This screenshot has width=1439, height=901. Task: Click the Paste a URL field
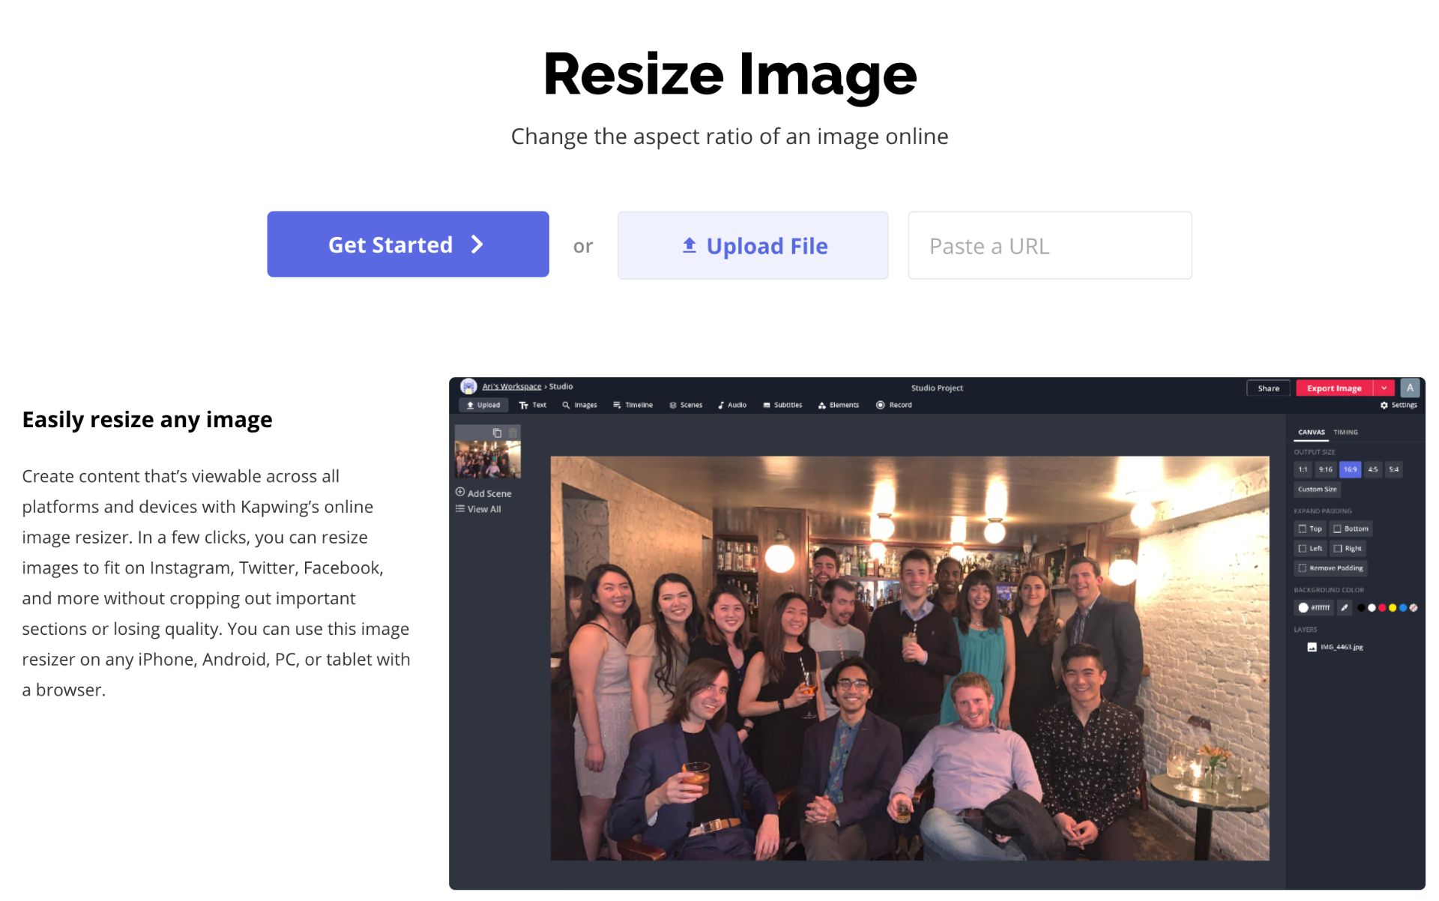pos(1049,245)
